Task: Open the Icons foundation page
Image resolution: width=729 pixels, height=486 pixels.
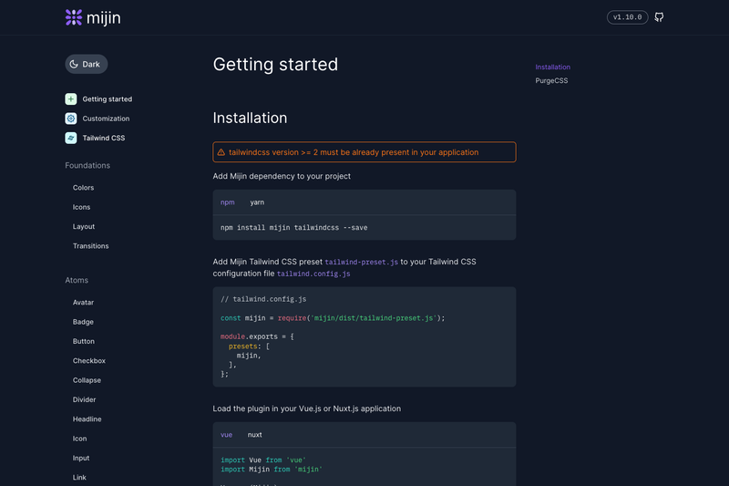Action: 81,207
